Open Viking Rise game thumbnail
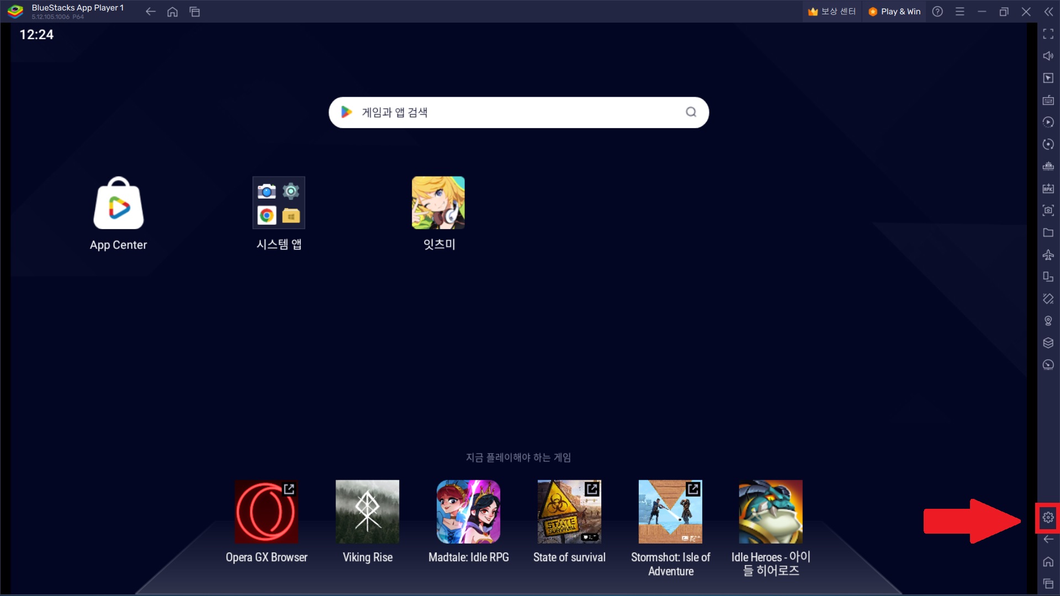Screen dimensions: 1060x596 click(368, 512)
